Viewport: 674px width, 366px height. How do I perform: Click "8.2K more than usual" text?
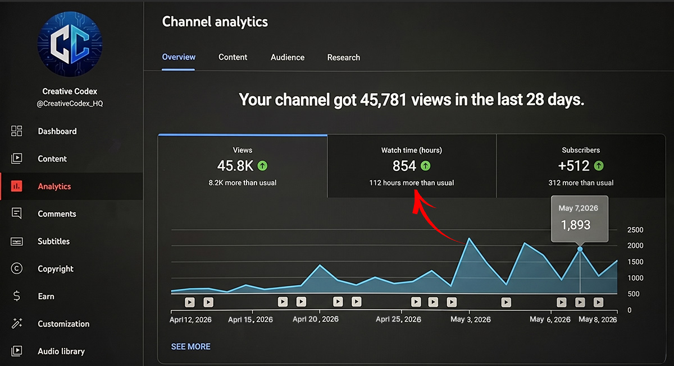click(x=243, y=183)
